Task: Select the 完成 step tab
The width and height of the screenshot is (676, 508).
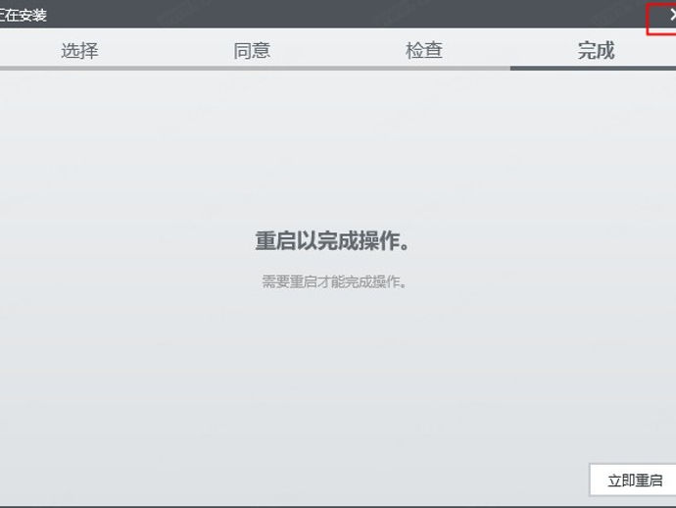Action: coord(596,50)
